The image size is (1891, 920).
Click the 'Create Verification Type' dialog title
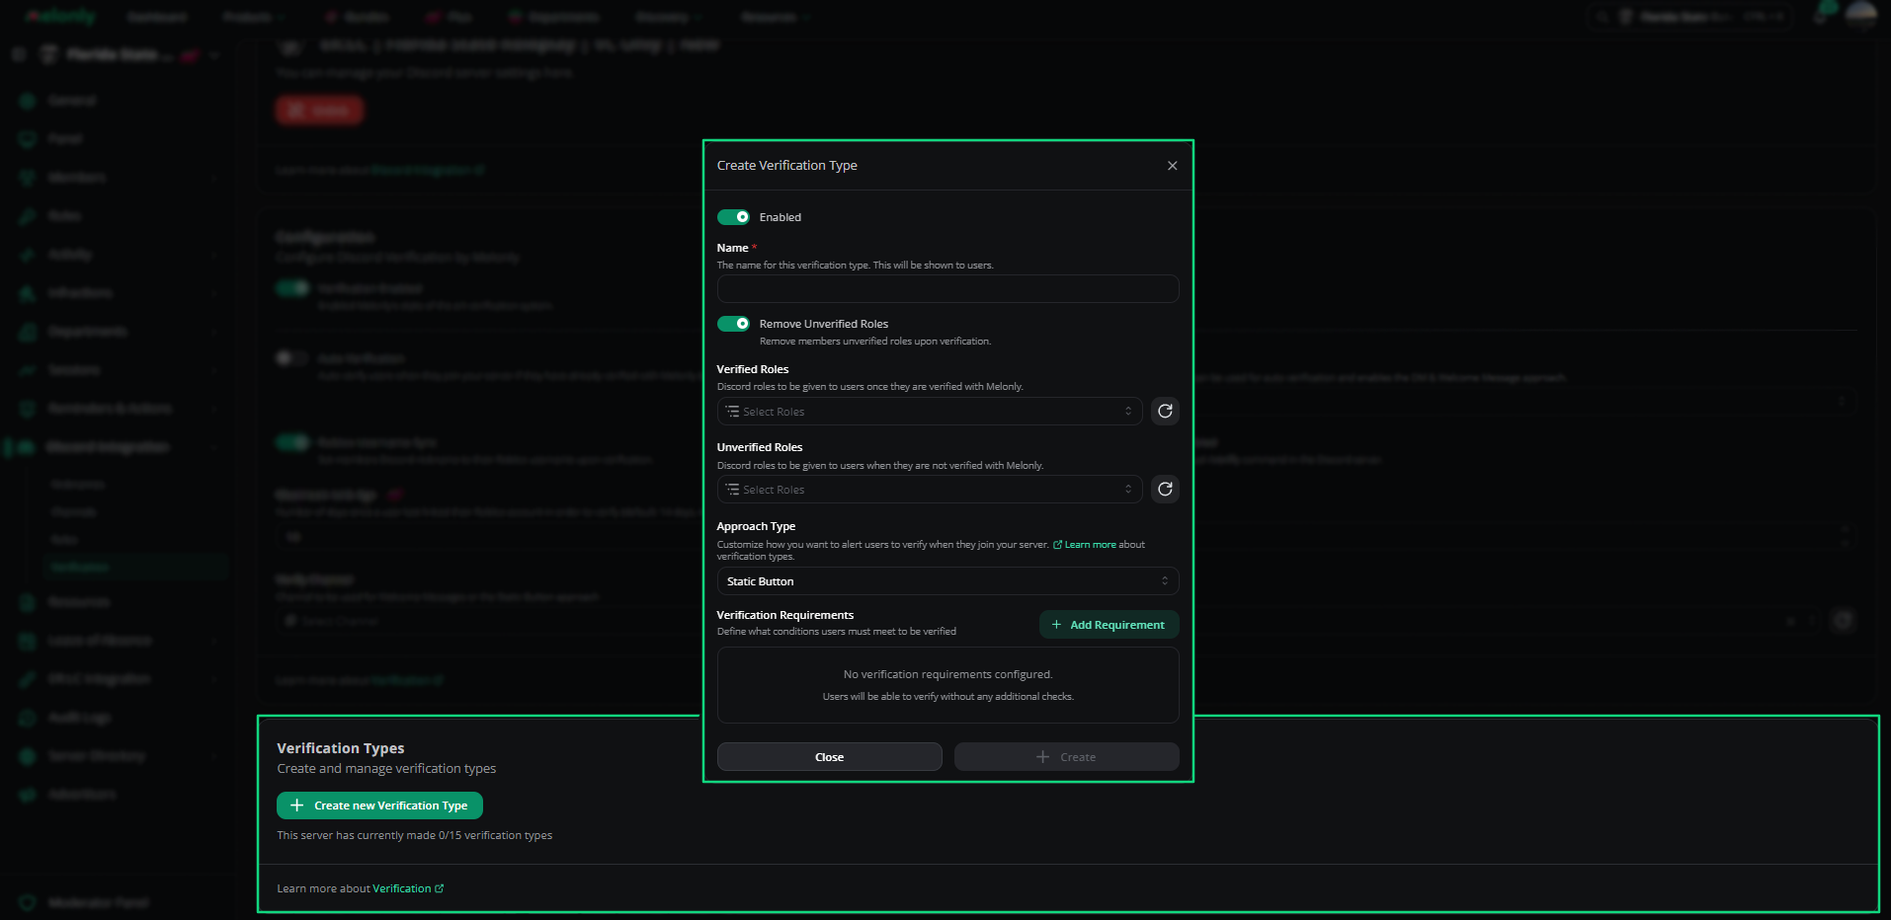pos(786,166)
